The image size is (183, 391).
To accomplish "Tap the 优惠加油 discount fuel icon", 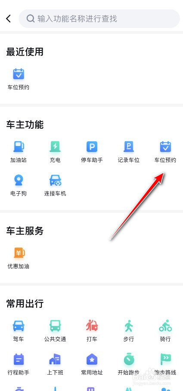I will (x=19, y=258).
